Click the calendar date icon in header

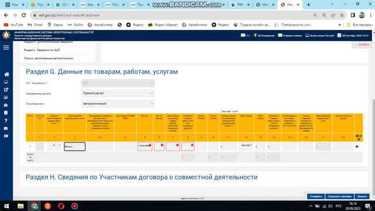(339, 35)
